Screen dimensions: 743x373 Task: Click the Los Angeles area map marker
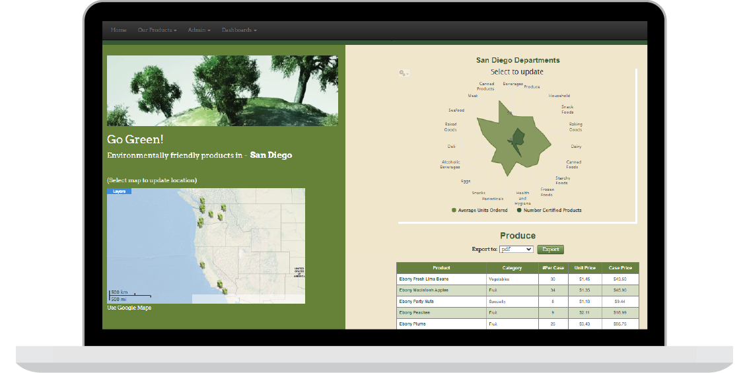(x=219, y=285)
